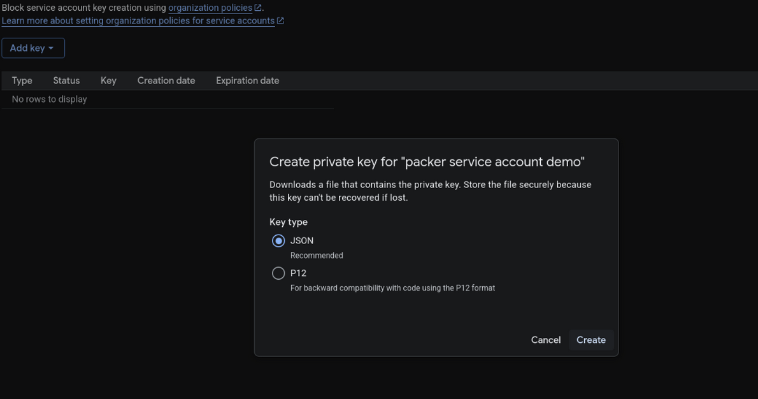Open Learn more about setting organization policies

point(138,20)
